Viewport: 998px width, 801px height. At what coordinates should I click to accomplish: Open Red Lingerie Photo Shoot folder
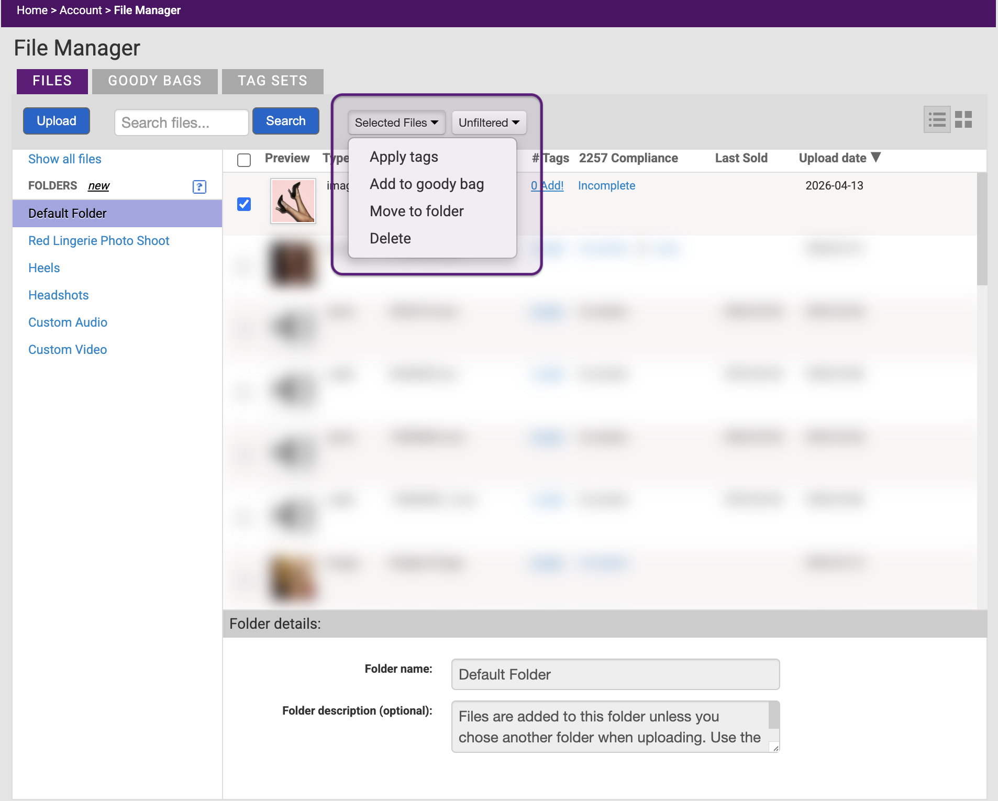tap(99, 241)
